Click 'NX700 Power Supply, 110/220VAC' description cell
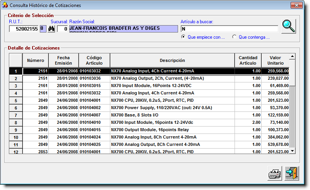 click(172, 108)
